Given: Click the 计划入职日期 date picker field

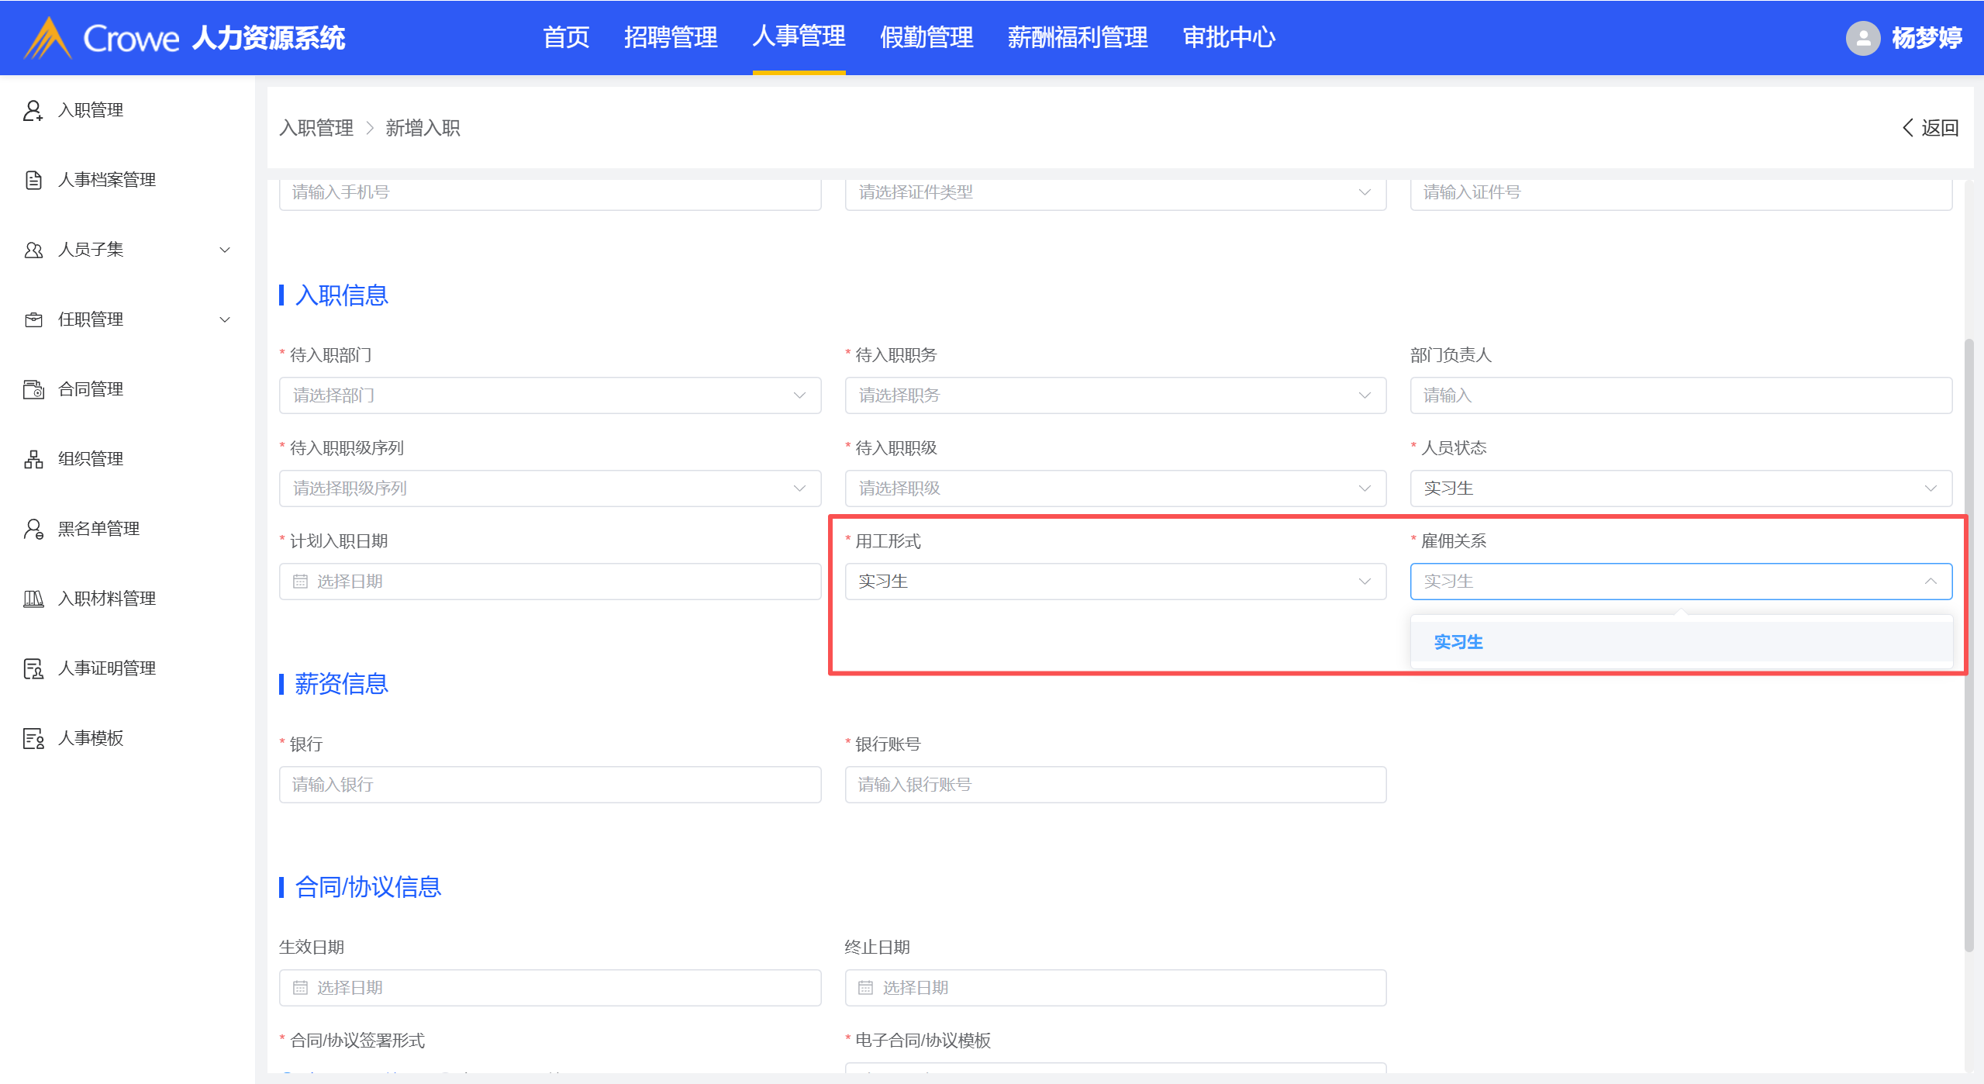Looking at the screenshot, I should point(549,582).
